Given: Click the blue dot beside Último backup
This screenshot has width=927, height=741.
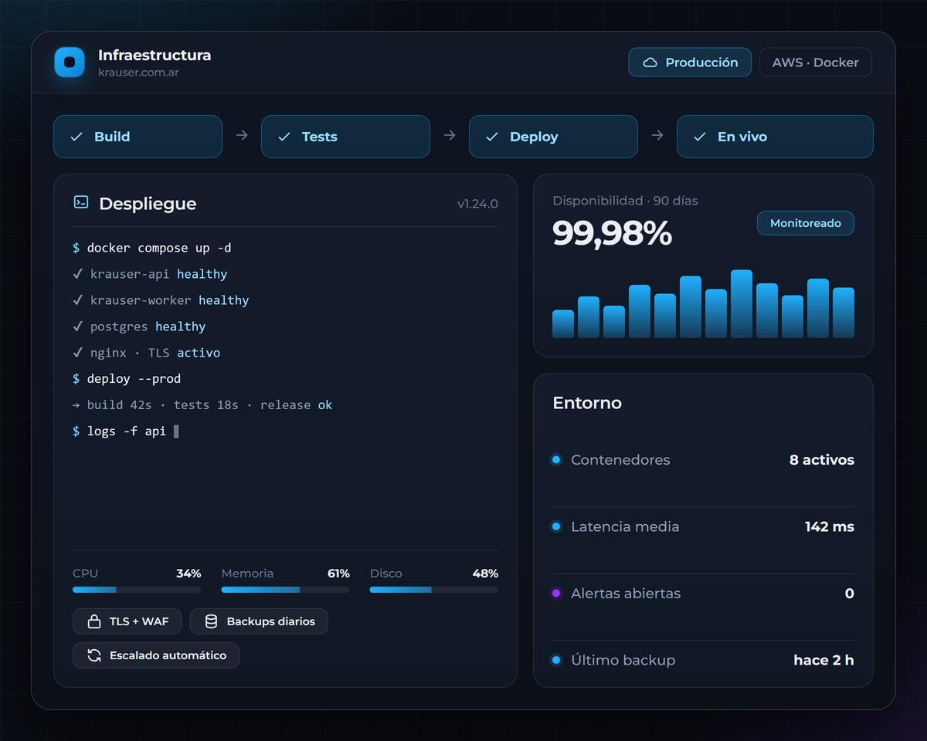Looking at the screenshot, I should 556,660.
